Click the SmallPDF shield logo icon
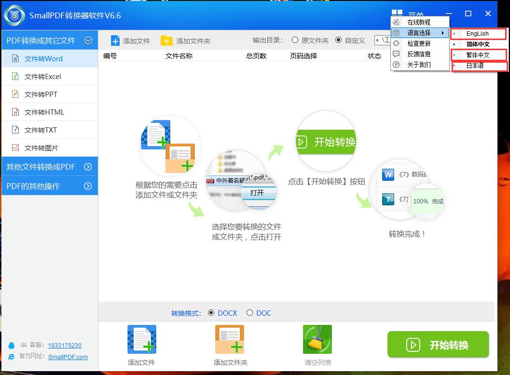Viewport: 510px width, 375px height. [x=14, y=15]
